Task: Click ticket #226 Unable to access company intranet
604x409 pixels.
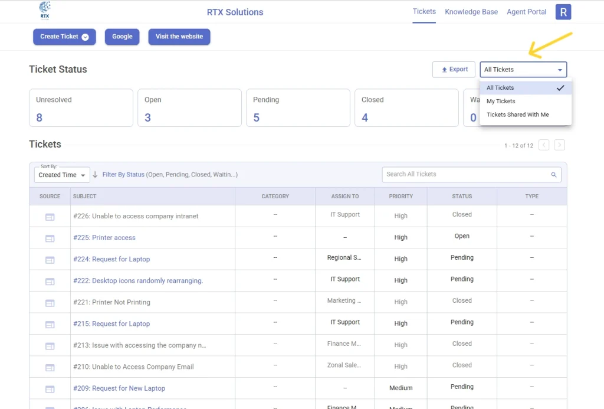Action: [136, 216]
